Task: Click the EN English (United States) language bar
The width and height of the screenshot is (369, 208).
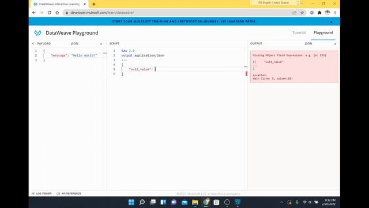Action: click(273, 3)
